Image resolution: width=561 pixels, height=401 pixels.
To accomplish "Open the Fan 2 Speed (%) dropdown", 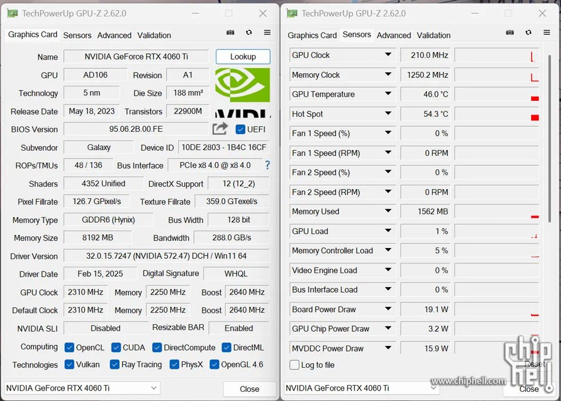I will click(388, 172).
